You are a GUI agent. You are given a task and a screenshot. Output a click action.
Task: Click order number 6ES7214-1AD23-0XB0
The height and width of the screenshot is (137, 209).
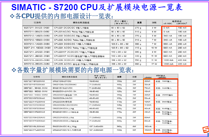click(37, 44)
